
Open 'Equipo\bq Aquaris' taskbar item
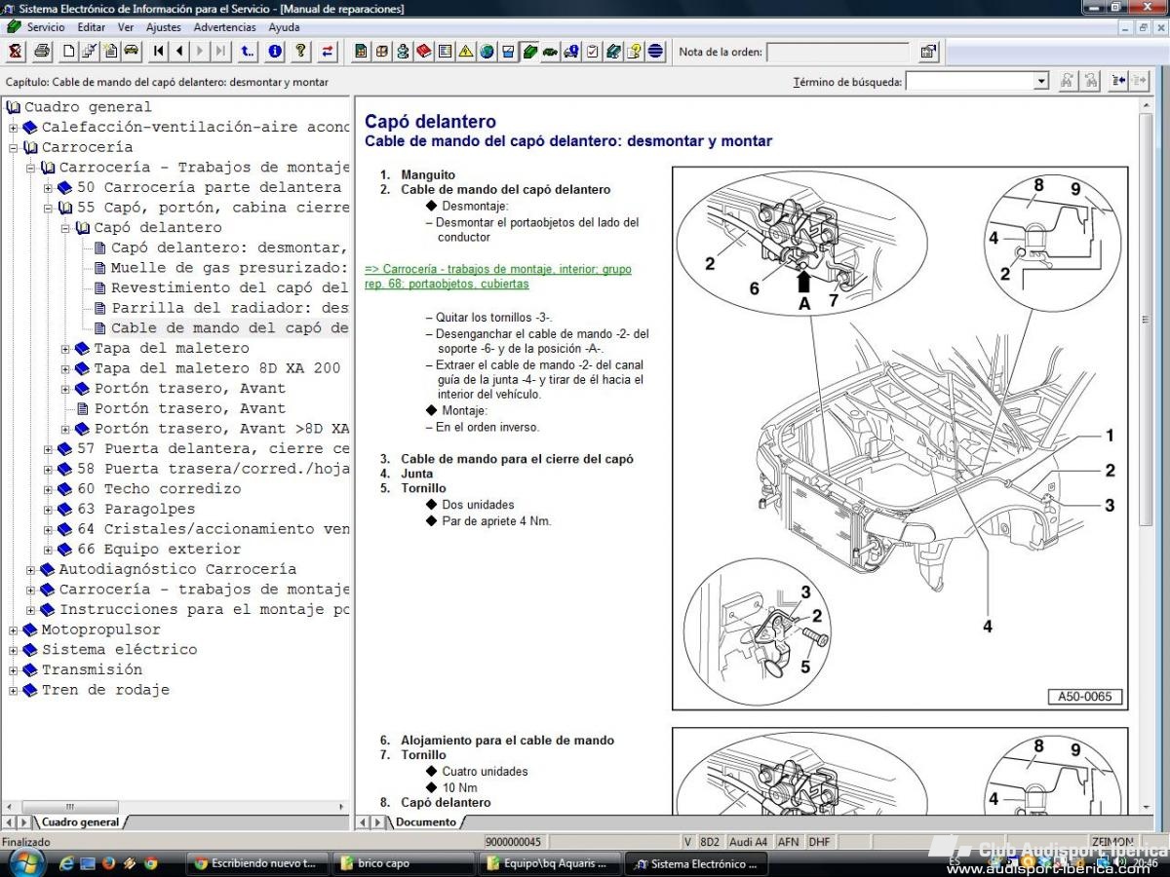[x=550, y=863]
